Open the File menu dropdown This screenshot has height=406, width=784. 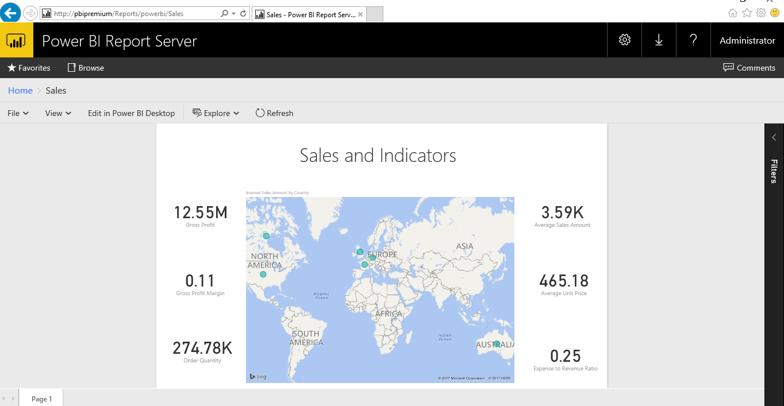point(17,113)
